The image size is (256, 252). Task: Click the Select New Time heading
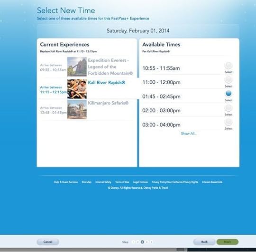point(66,10)
